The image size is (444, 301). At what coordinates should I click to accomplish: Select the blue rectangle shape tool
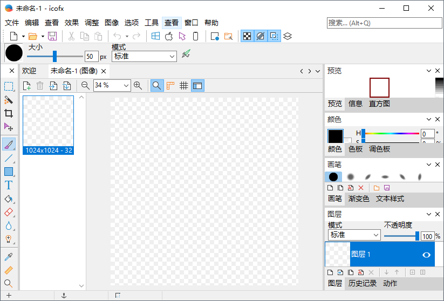click(x=9, y=172)
